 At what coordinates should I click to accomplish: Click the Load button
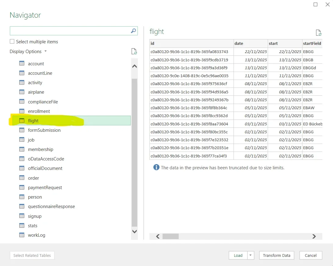point(238,255)
